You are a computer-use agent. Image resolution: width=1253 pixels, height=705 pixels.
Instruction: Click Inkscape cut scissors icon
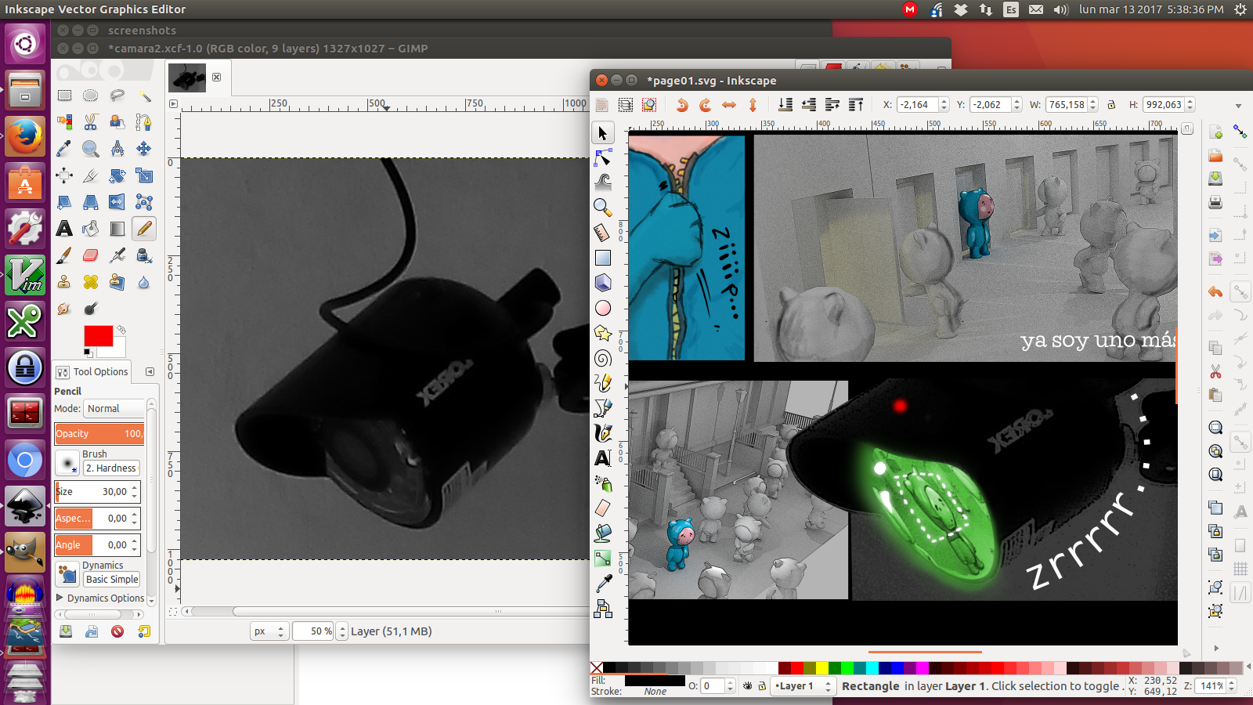(x=1215, y=371)
